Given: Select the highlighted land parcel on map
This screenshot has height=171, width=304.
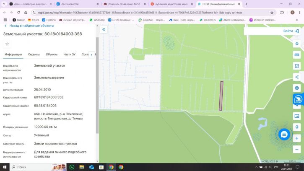Looking at the screenshot, I should pos(221,96).
